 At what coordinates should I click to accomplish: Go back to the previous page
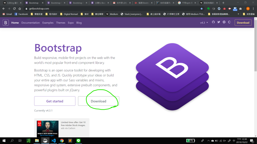[4, 9]
